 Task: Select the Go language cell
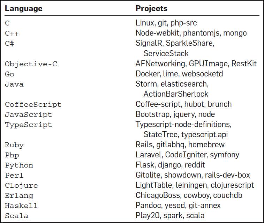click(9, 74)
